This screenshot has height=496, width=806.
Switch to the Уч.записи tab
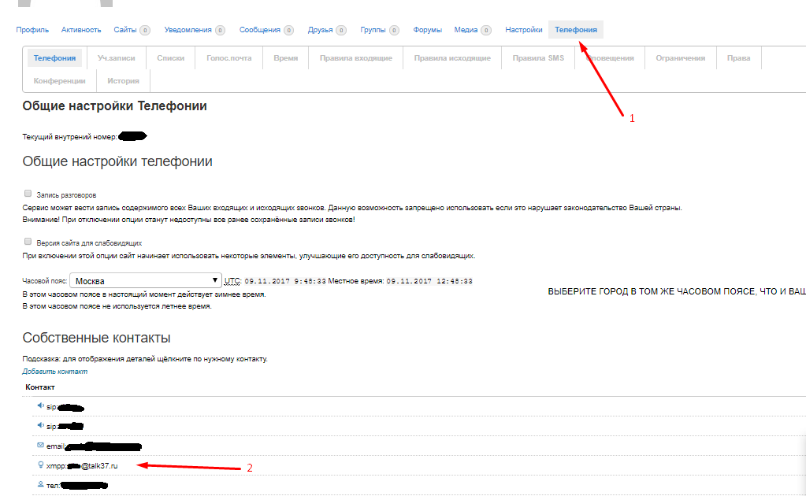click(x=116, y=58)
